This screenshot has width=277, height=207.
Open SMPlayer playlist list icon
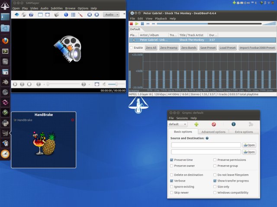(74, 15)
